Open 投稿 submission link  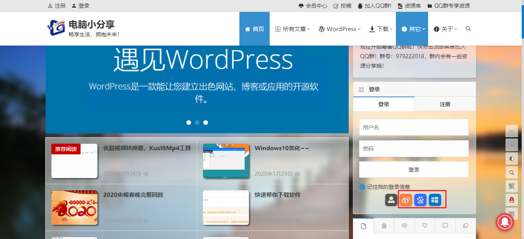click(342, 6)
